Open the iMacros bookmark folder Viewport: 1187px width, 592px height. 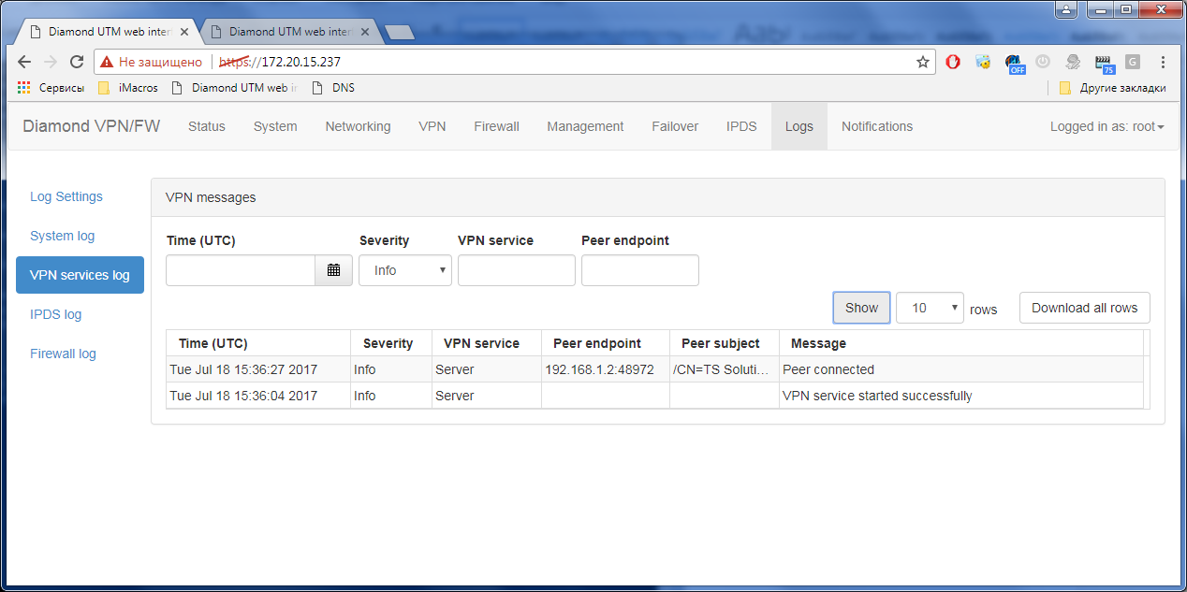128,88
